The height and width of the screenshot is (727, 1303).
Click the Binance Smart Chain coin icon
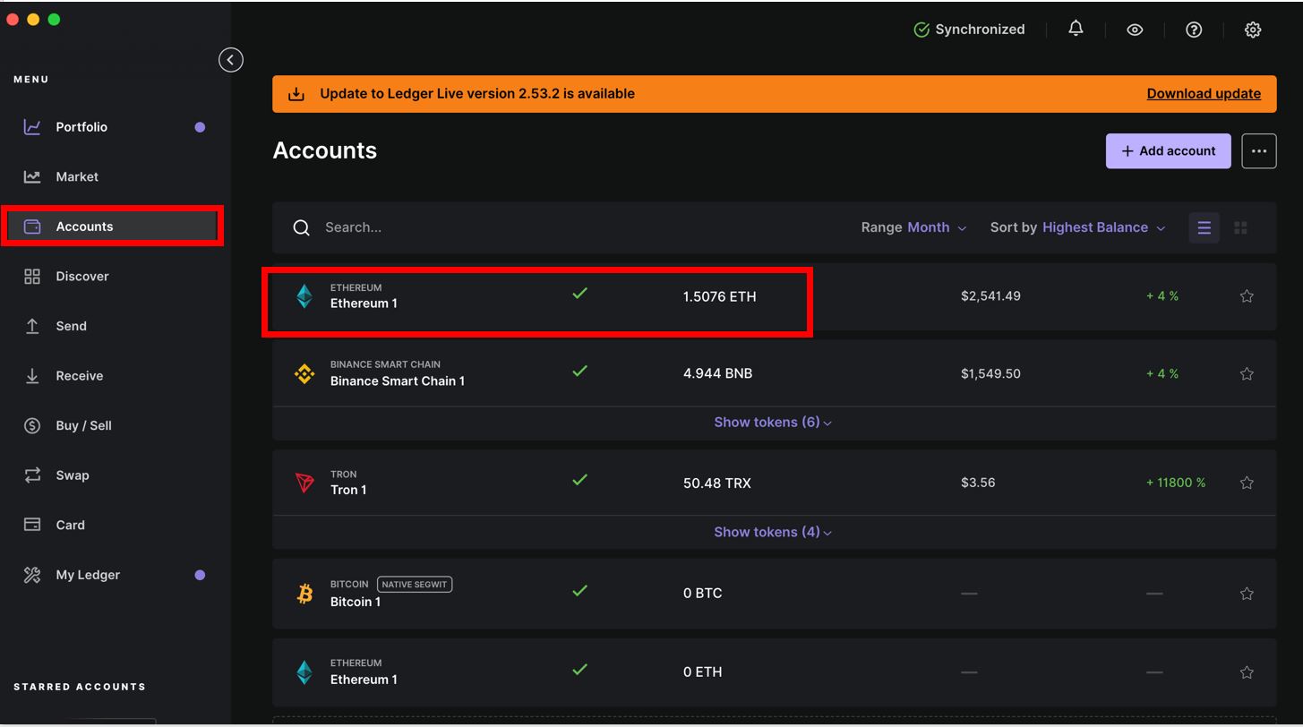click(304, 374)
